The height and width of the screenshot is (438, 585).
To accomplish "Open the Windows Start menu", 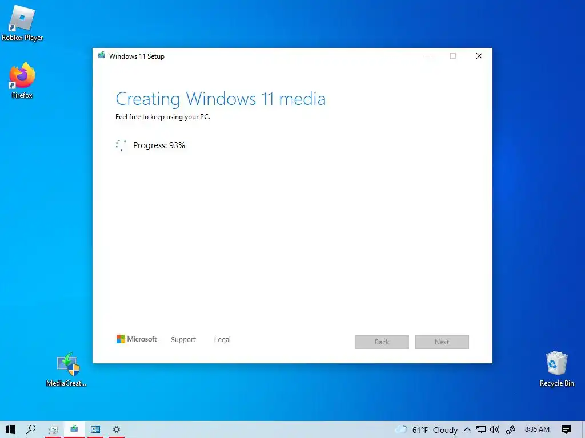I will point(10,429).
